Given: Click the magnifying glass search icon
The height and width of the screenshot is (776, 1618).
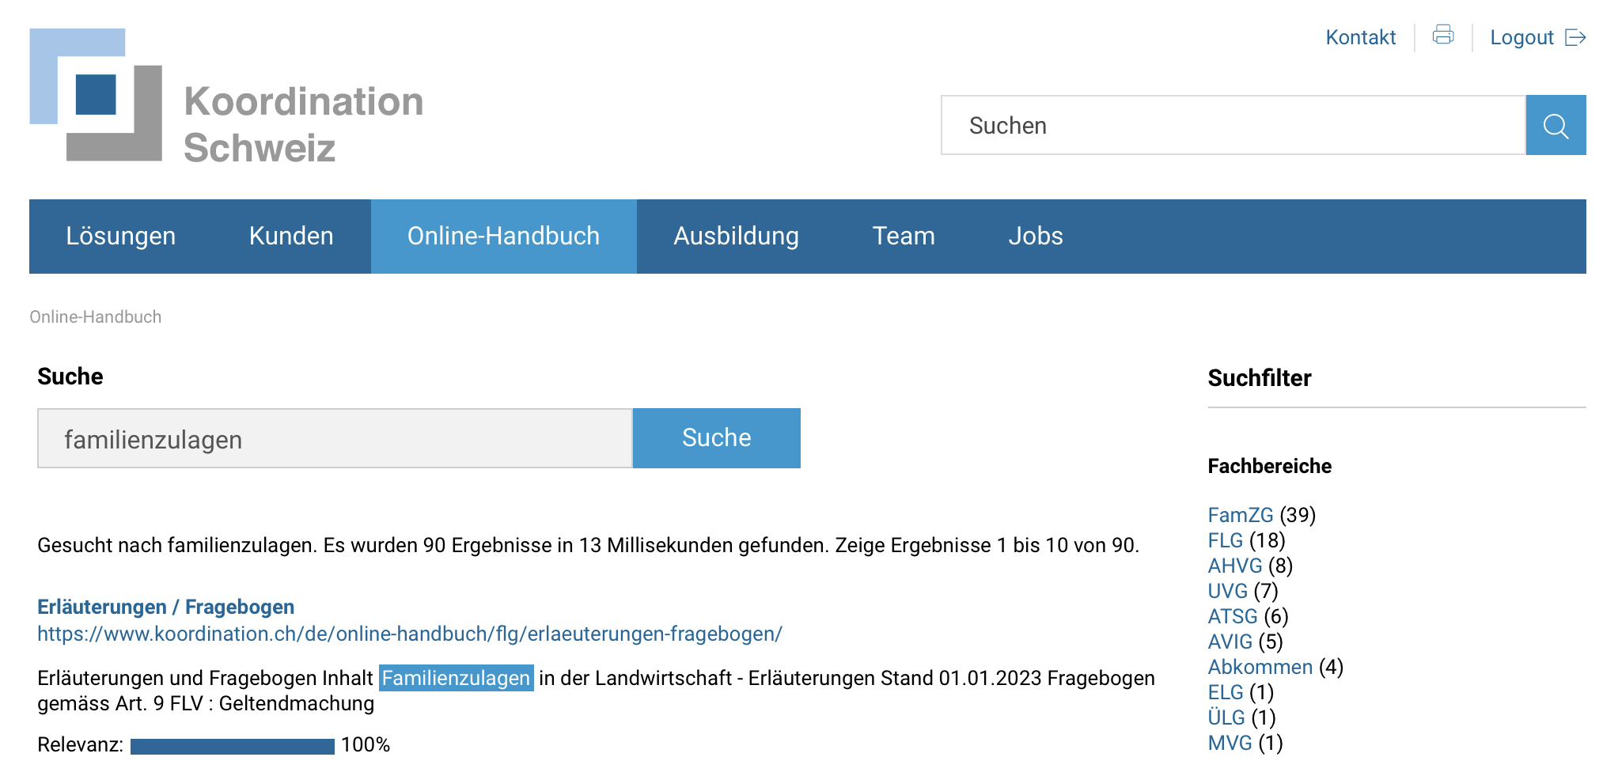Looking at the screenshot, I should click(x=1555, y=125).
